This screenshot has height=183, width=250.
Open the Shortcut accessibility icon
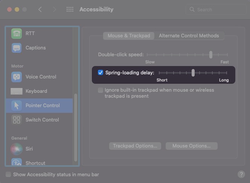pyautogui.click(x=17, y=162)
